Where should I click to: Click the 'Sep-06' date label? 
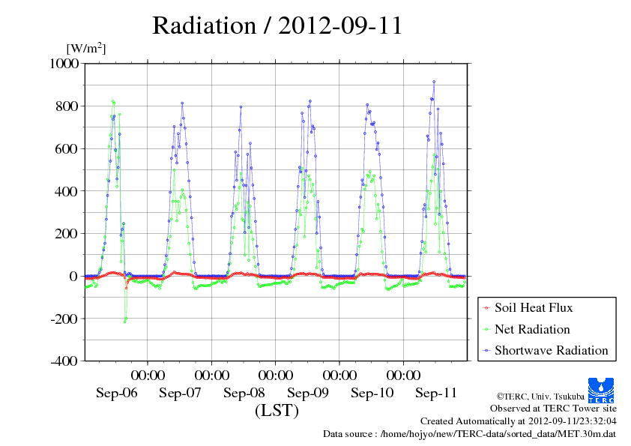[117, 393]
